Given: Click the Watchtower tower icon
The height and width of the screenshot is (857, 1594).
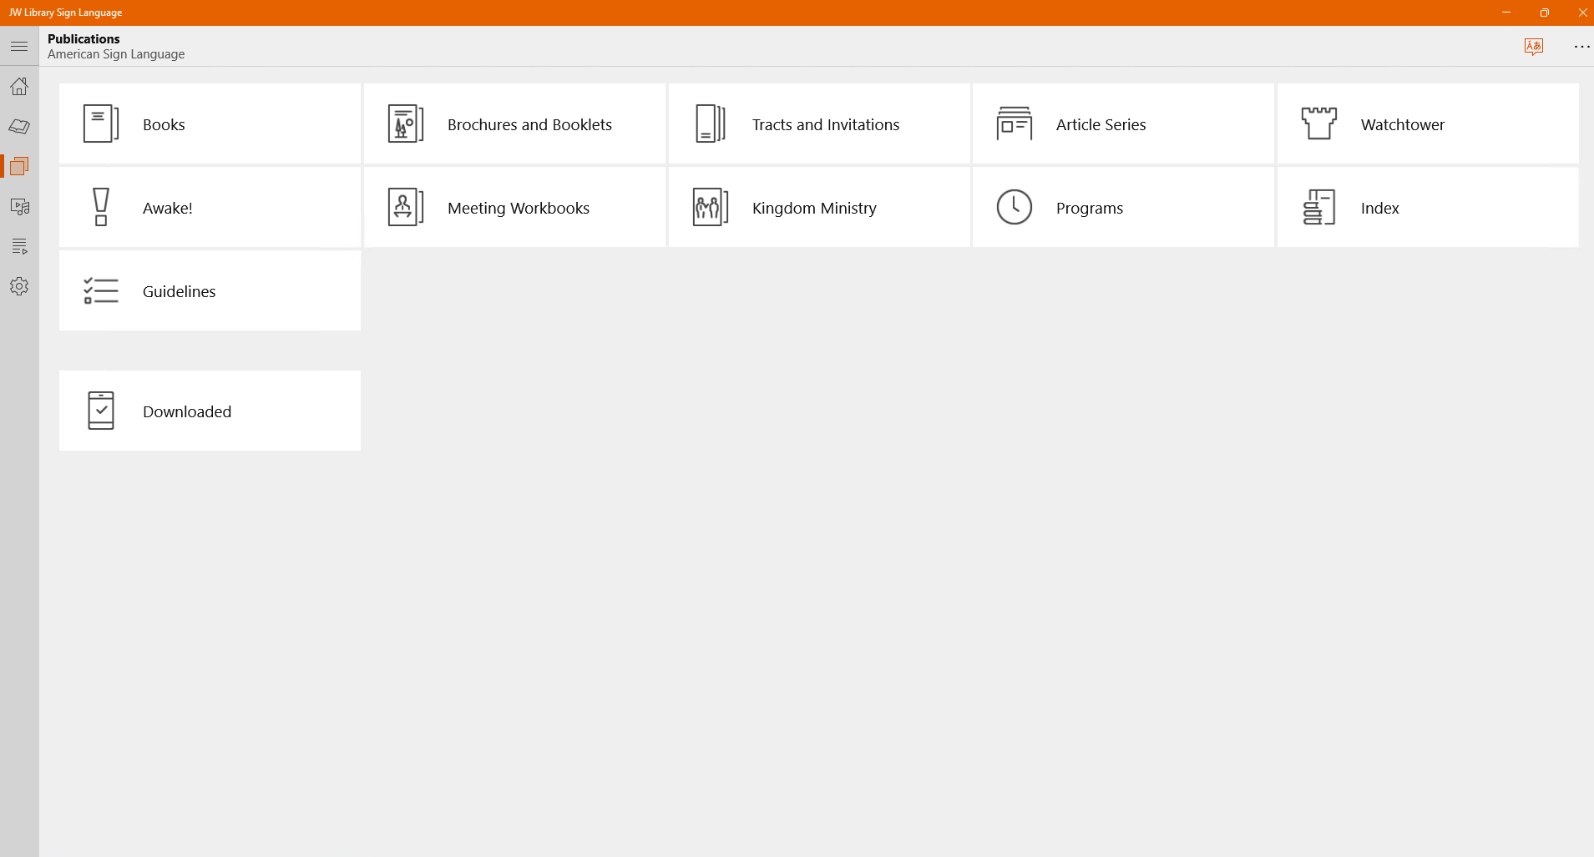Looking at the screenshot, I should point(1319,124).
